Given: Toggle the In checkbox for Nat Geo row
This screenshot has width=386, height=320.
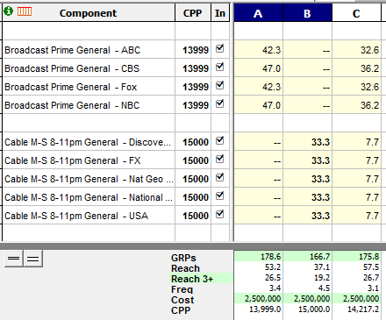Looking at the screenshot, I should [x=220, y=177].
